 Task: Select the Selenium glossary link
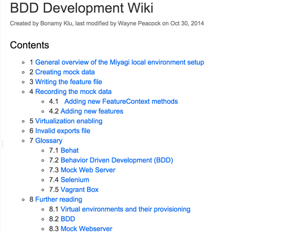(x=75, y=180)
